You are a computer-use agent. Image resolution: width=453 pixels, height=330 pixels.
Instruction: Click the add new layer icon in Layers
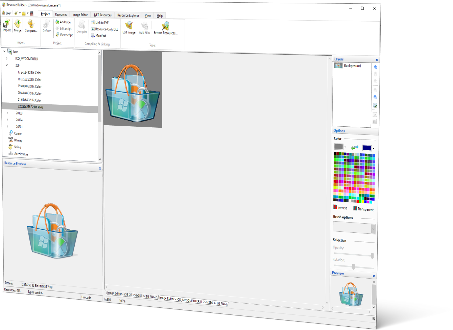pos(375,67)
